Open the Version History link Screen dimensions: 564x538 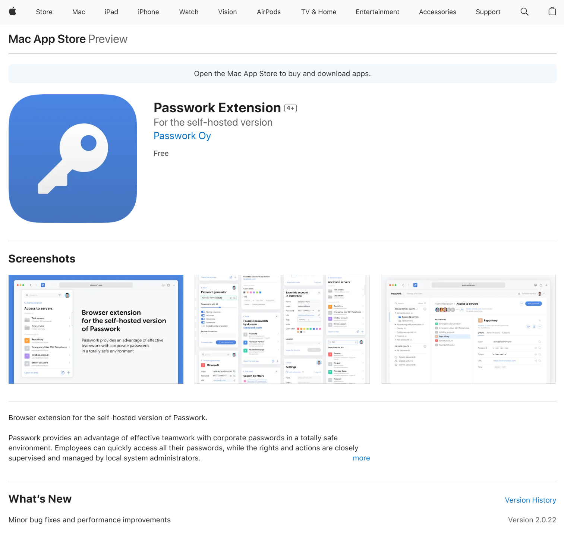(x=530, y=500)
